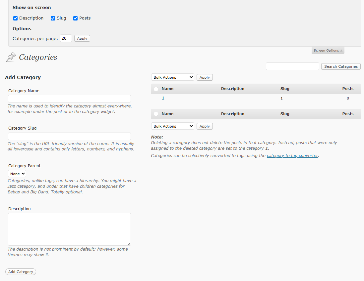Screen dimensions: 364x281
Task: Open category named 1 in the table
Action: pyautogui.click(x=163, y=98)
